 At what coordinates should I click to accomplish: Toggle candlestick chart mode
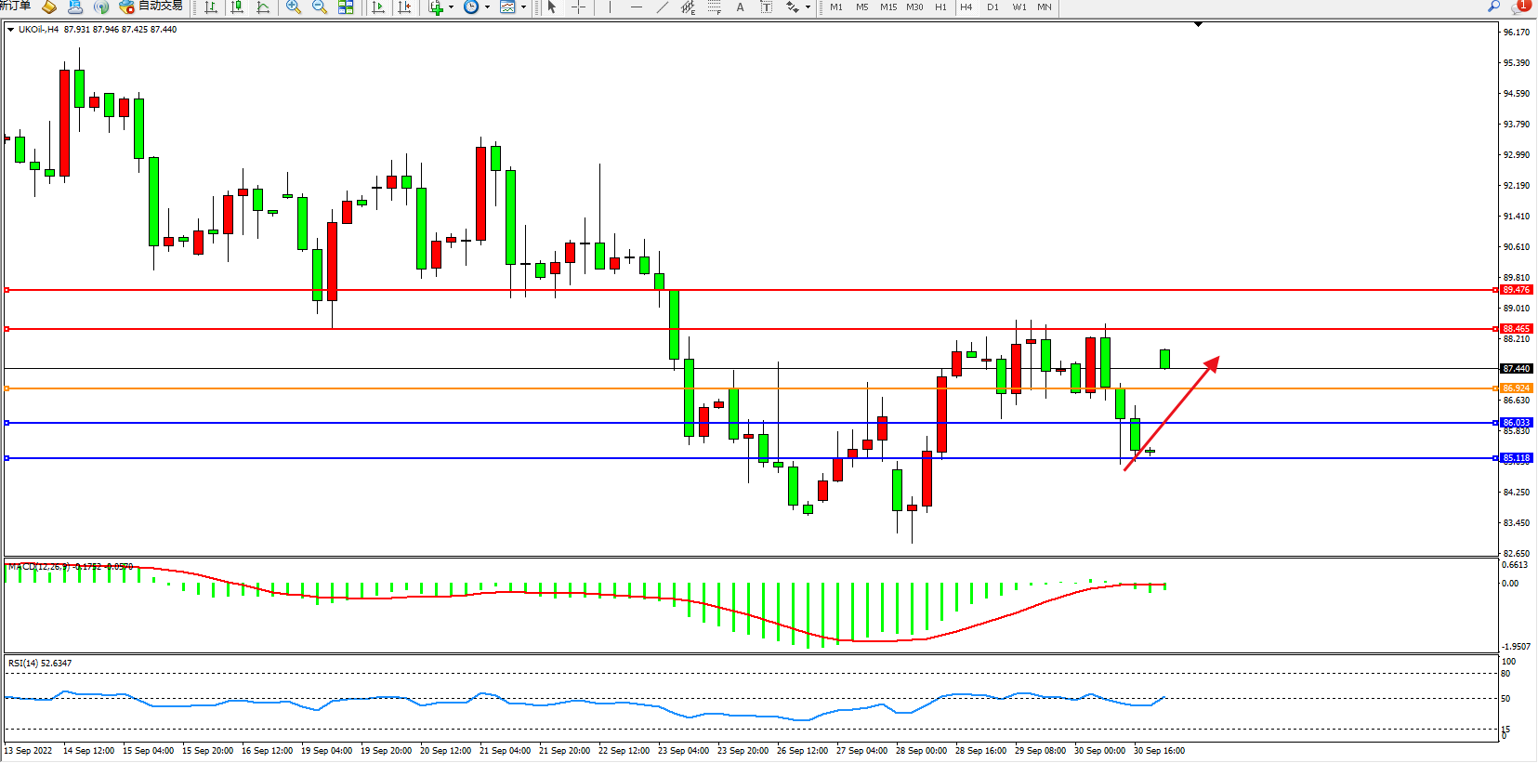point(237,7)
